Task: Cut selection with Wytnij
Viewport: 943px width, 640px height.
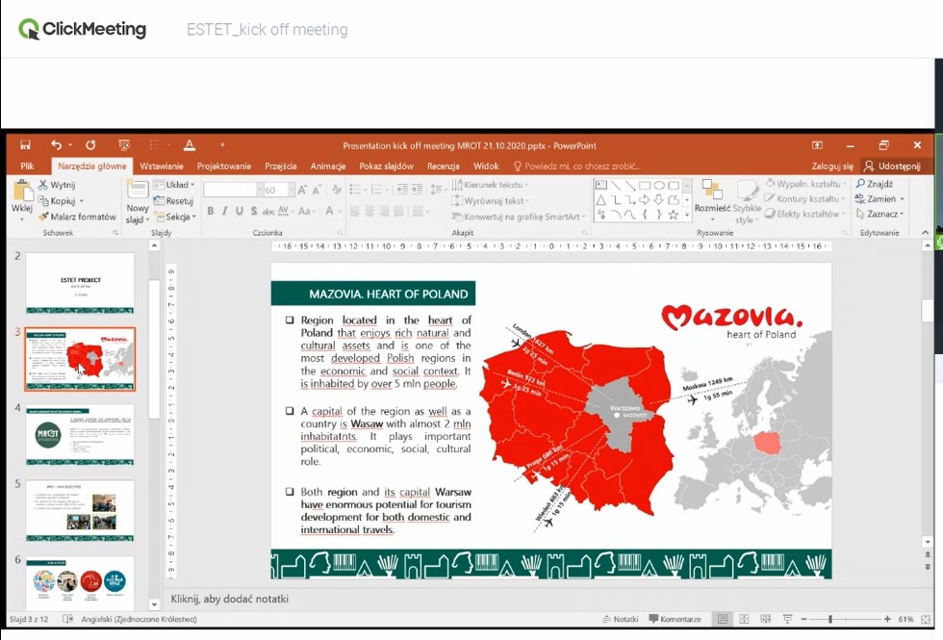Action: [57, 185]
